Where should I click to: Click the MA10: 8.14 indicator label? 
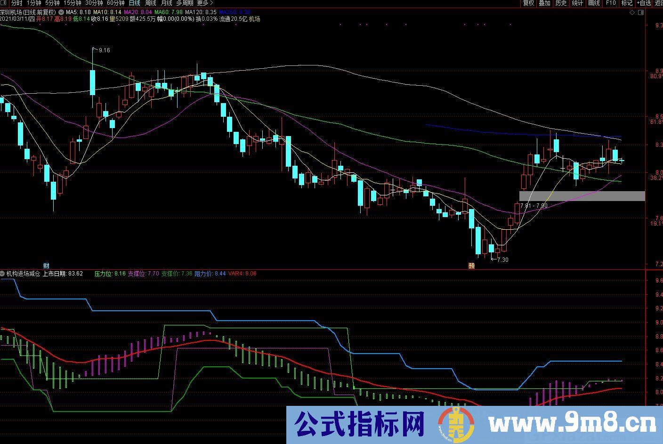click(107, 12)
